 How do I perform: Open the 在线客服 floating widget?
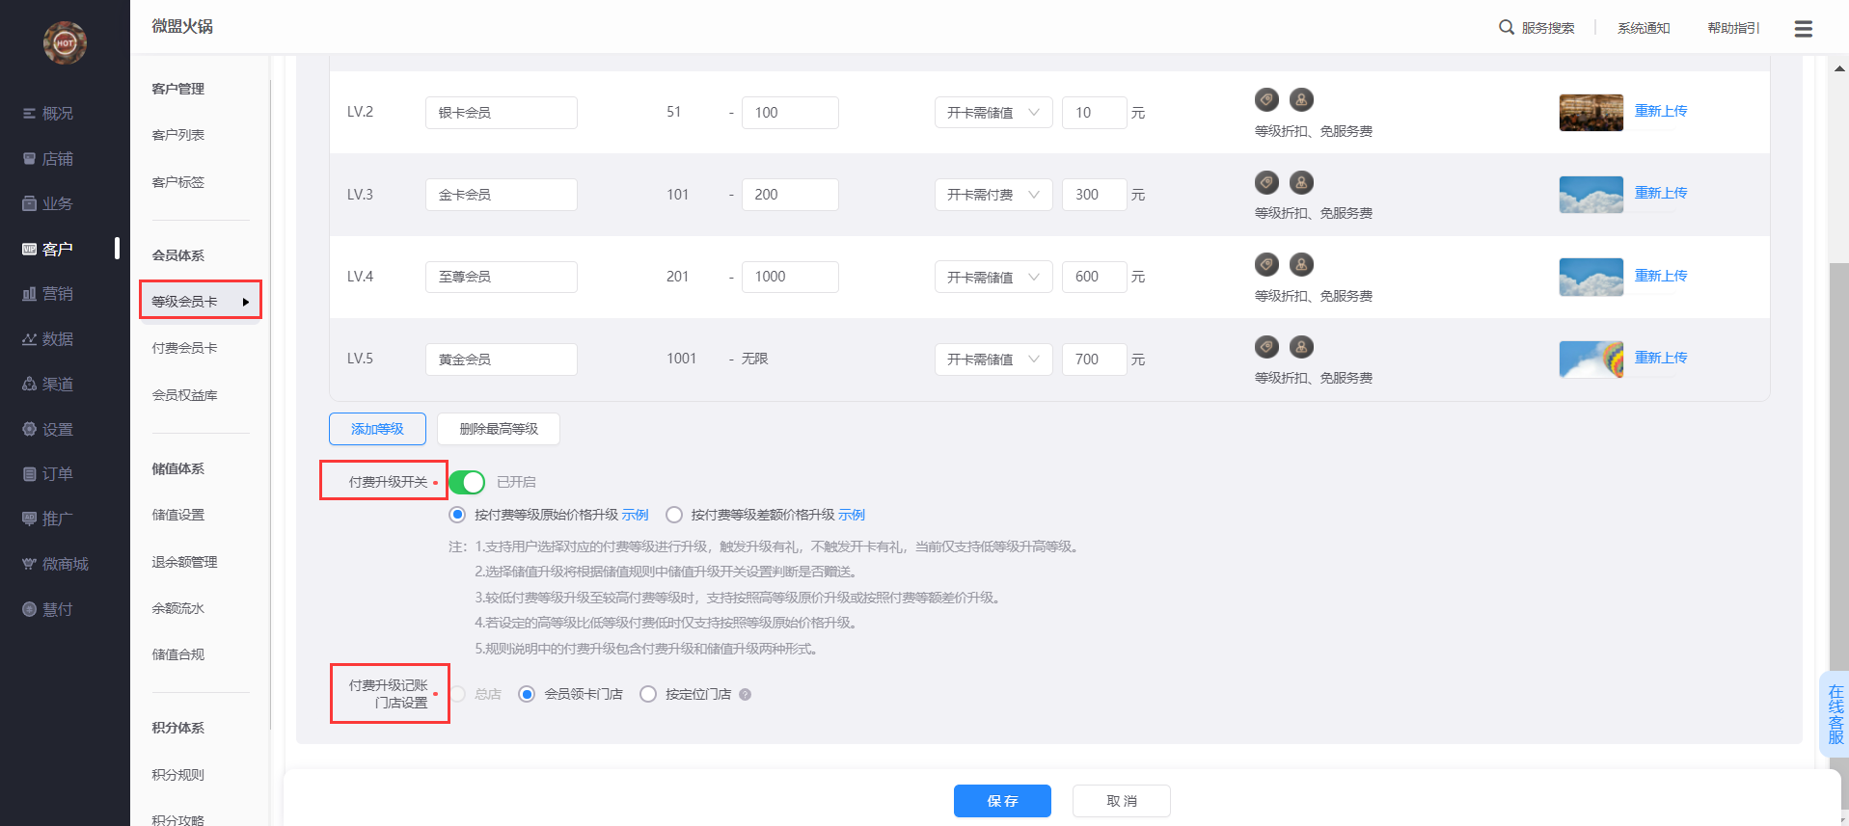click(1835, 714)
